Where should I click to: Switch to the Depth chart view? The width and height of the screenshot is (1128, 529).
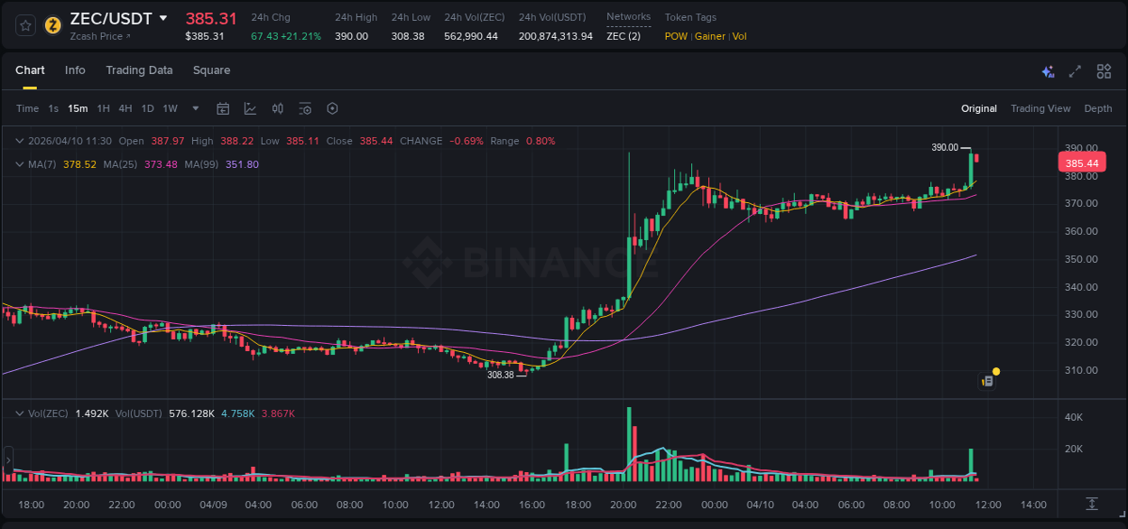pos(1098,108)
